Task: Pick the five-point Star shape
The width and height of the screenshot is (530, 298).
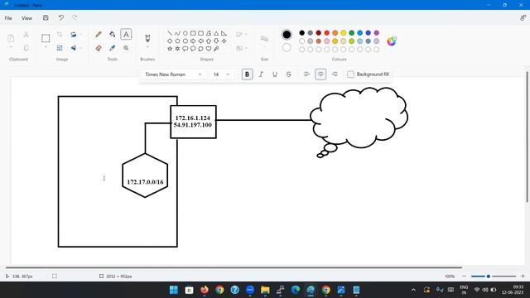Action: [170, 49]
